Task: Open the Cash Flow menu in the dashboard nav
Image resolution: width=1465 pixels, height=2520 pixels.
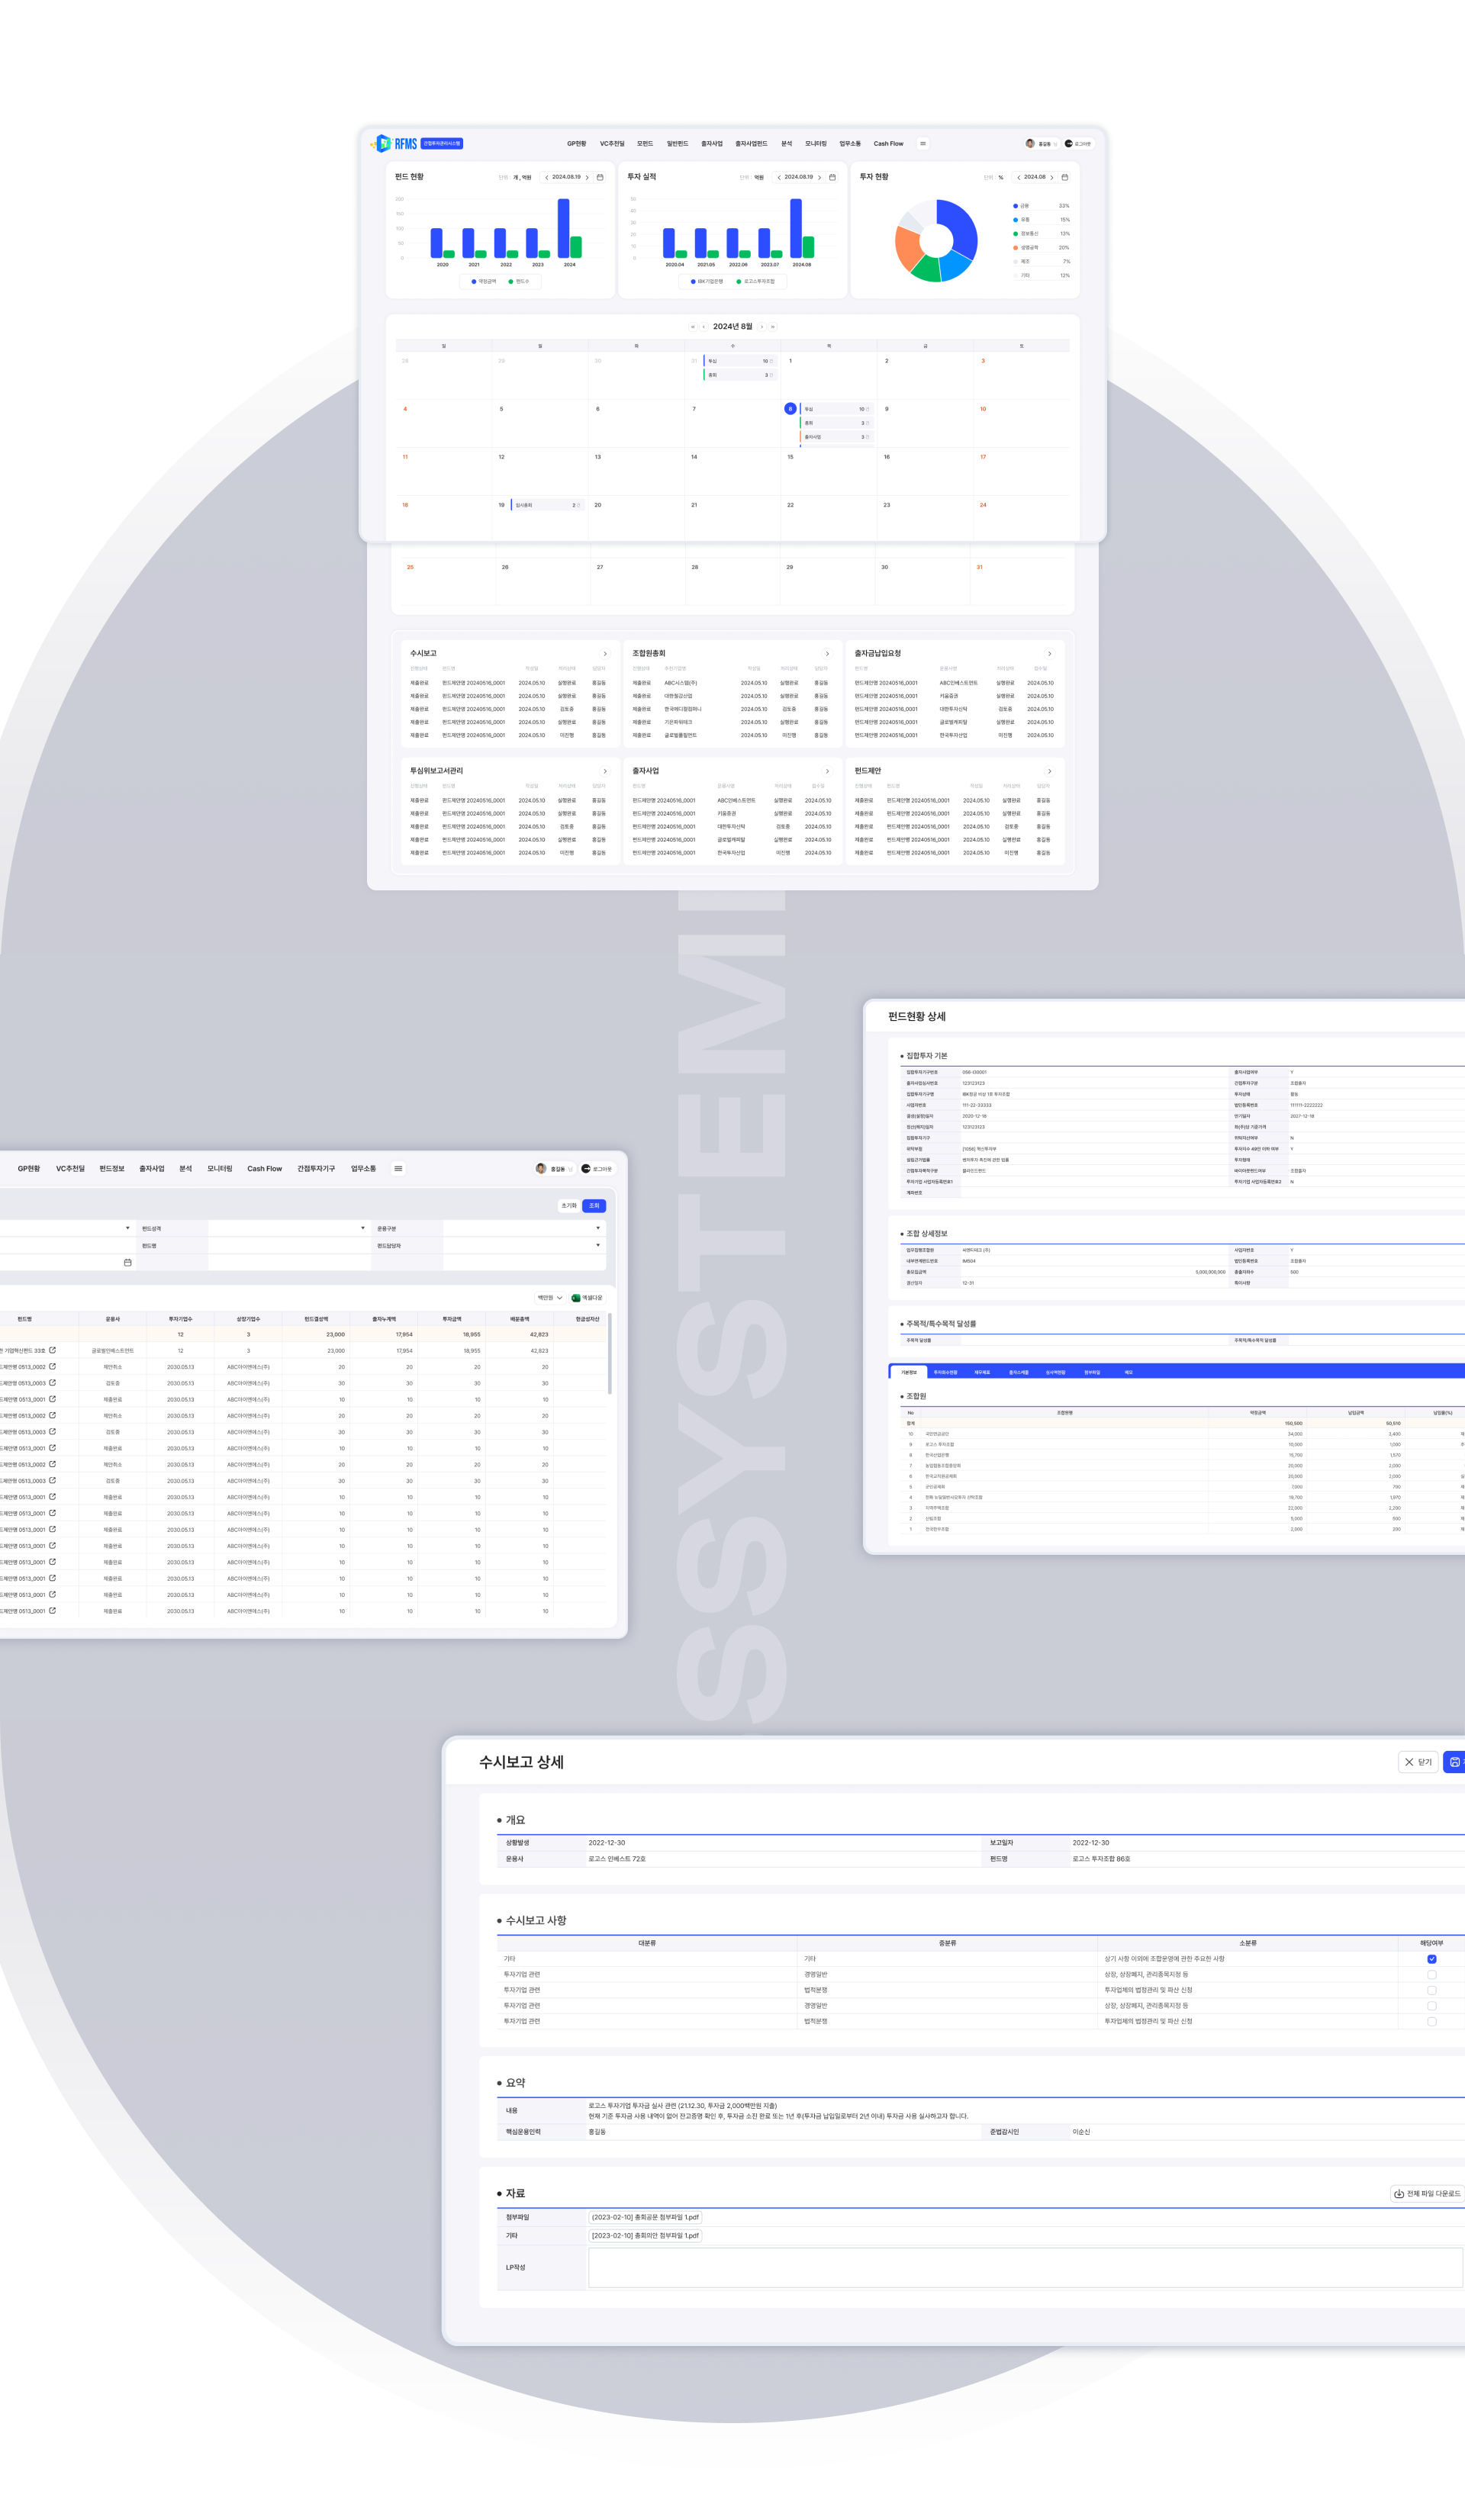Action: pos(888,143)
